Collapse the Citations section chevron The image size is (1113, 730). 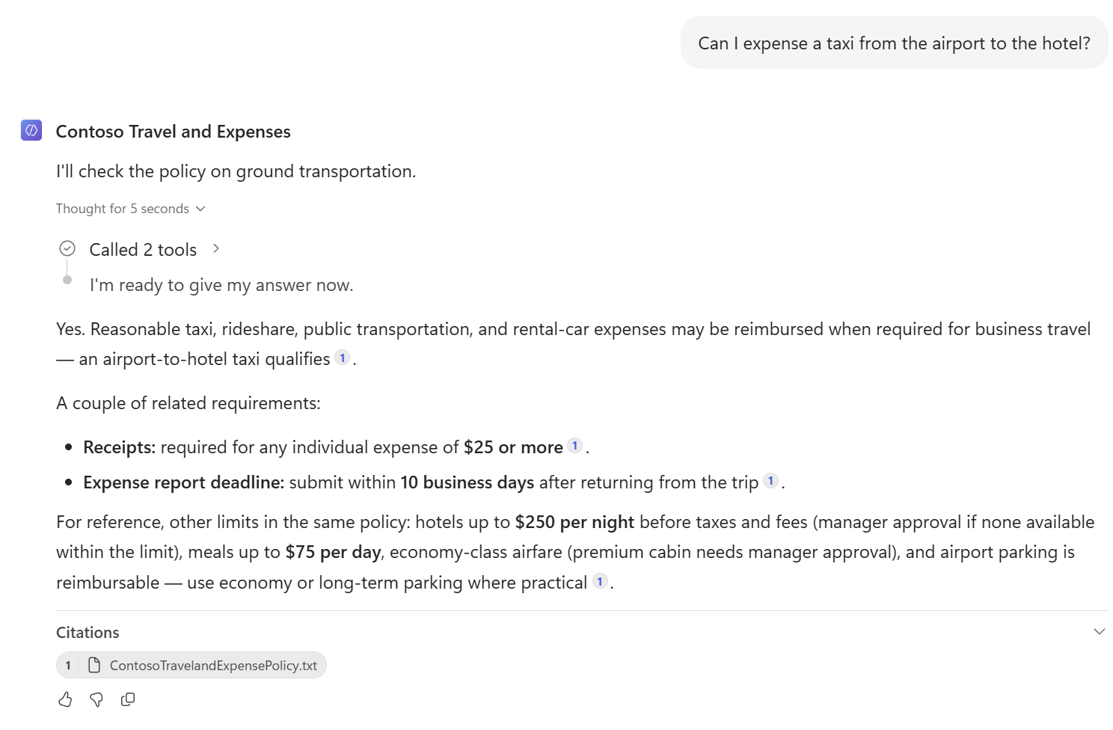(x=1099, y=632)
